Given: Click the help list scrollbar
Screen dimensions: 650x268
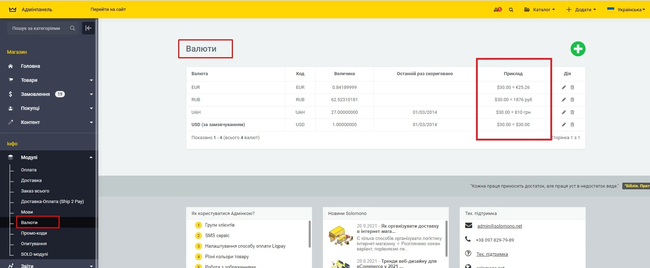Looking at the screenshot, I should click(310, 234).
